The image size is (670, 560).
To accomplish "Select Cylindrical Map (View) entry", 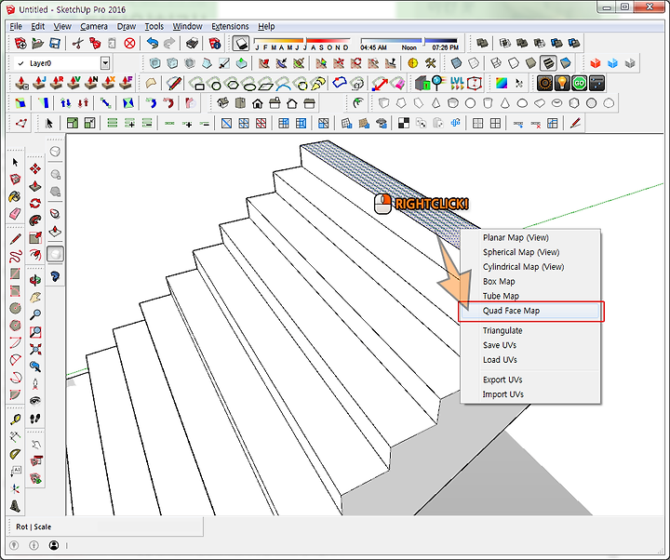I will (530, 267).
